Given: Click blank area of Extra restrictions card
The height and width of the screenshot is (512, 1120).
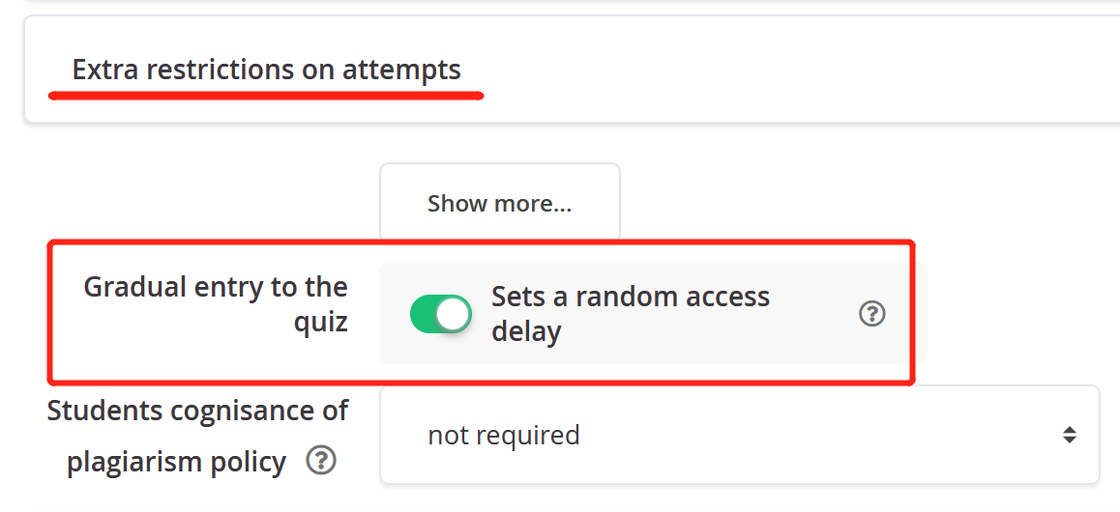Looking at the screenshot, I should (x=785, y=70).
